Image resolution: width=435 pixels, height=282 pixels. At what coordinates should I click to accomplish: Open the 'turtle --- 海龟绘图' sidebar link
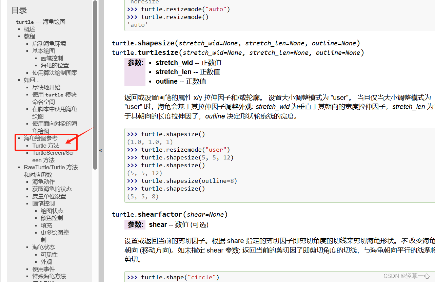click(41, 22)
